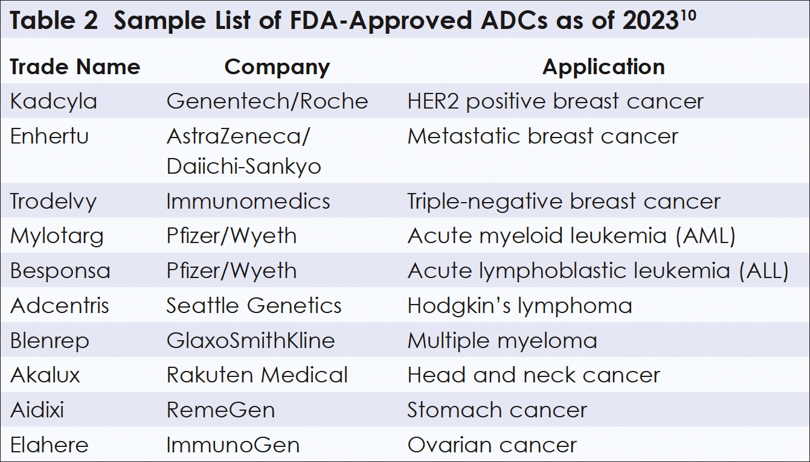Viewport: 810px width, 462px height.
Task: Select the Aidixi trade name
Action: (37, 410)
